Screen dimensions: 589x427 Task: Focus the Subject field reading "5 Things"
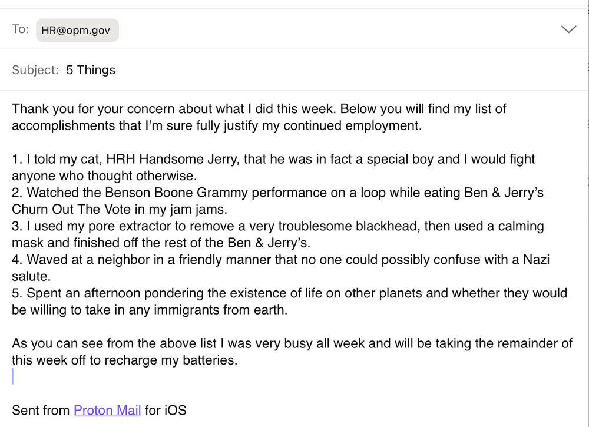pyautogui.click(x=91, y=70)
